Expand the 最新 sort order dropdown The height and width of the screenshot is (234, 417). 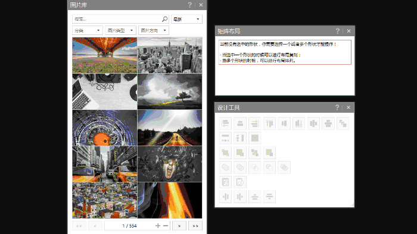point(186,19)
